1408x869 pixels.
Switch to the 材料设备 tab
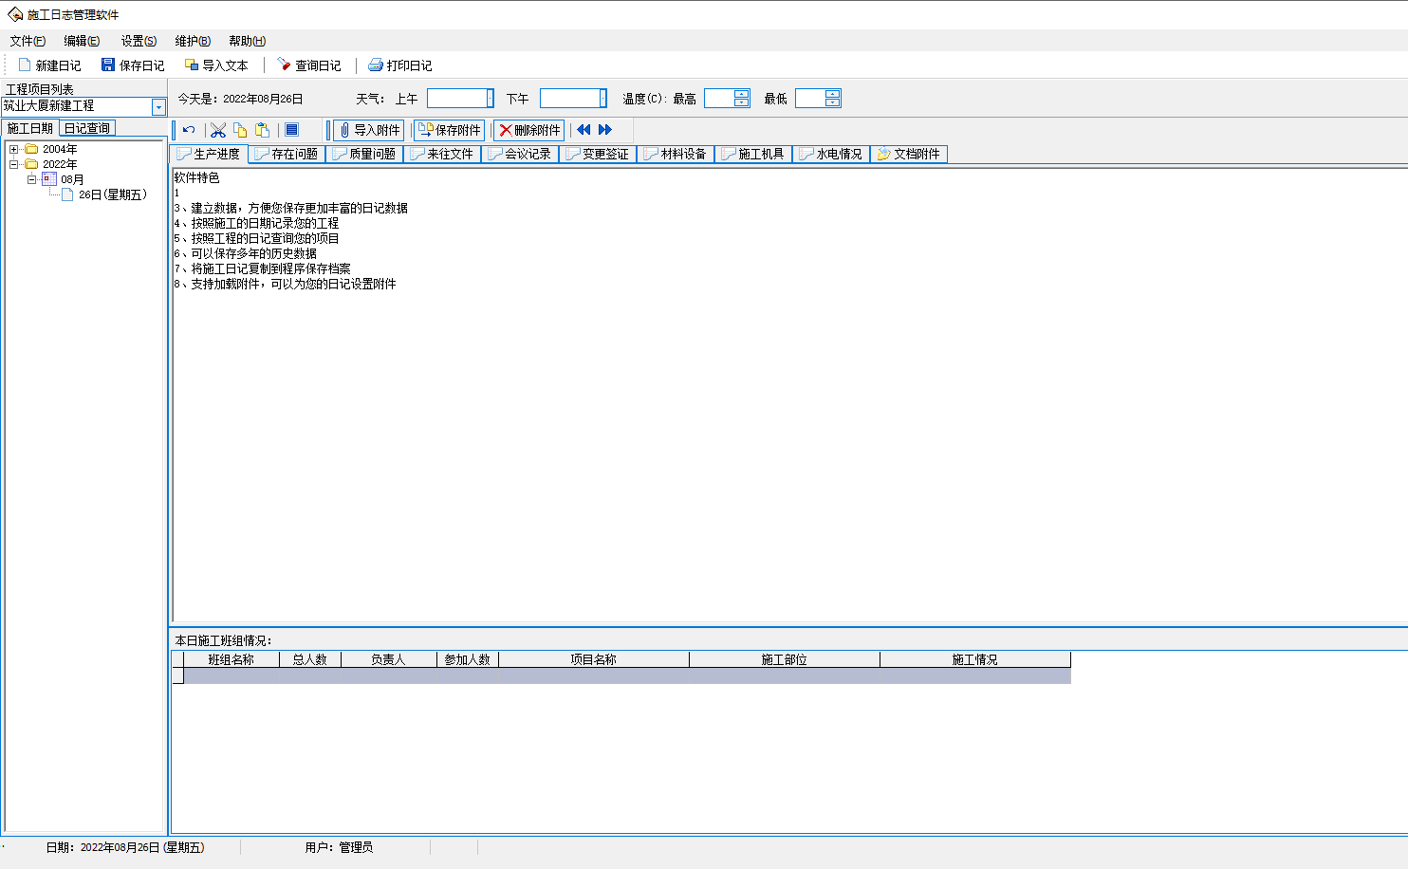tap(676, 154)
